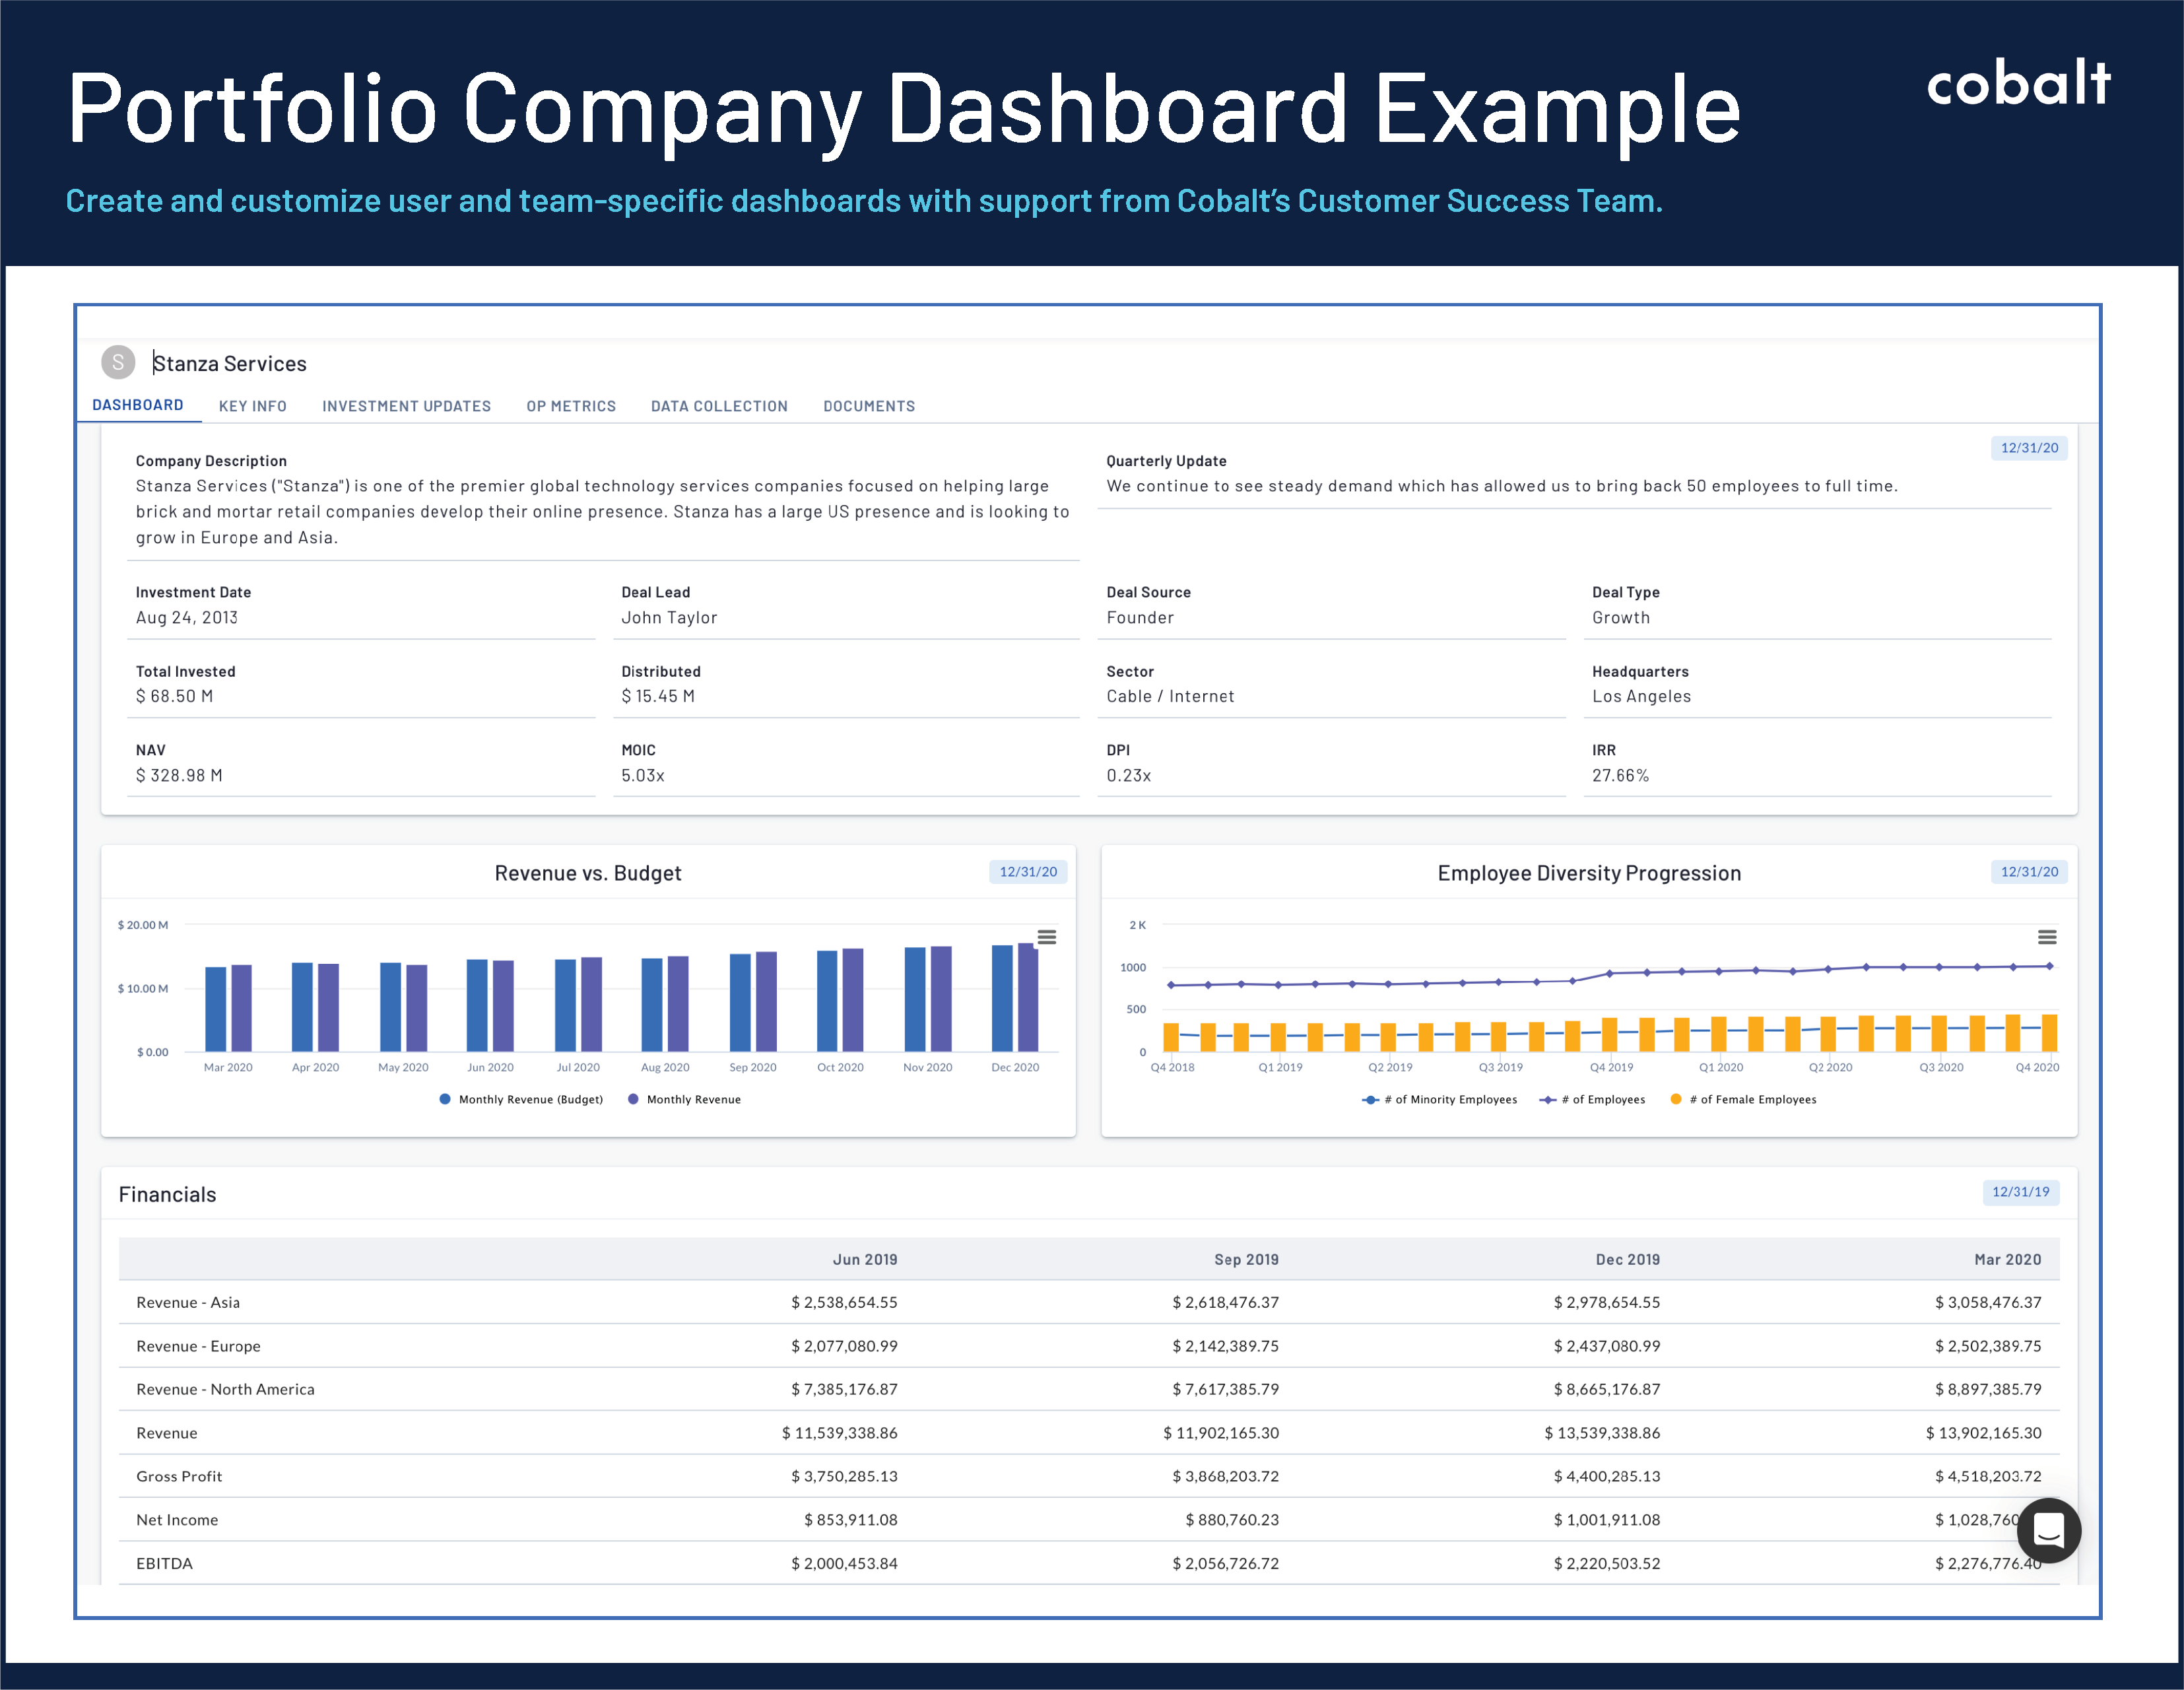Click the MOIC value 5.03x
The image size is (2184, 1690).
(643, 775)
